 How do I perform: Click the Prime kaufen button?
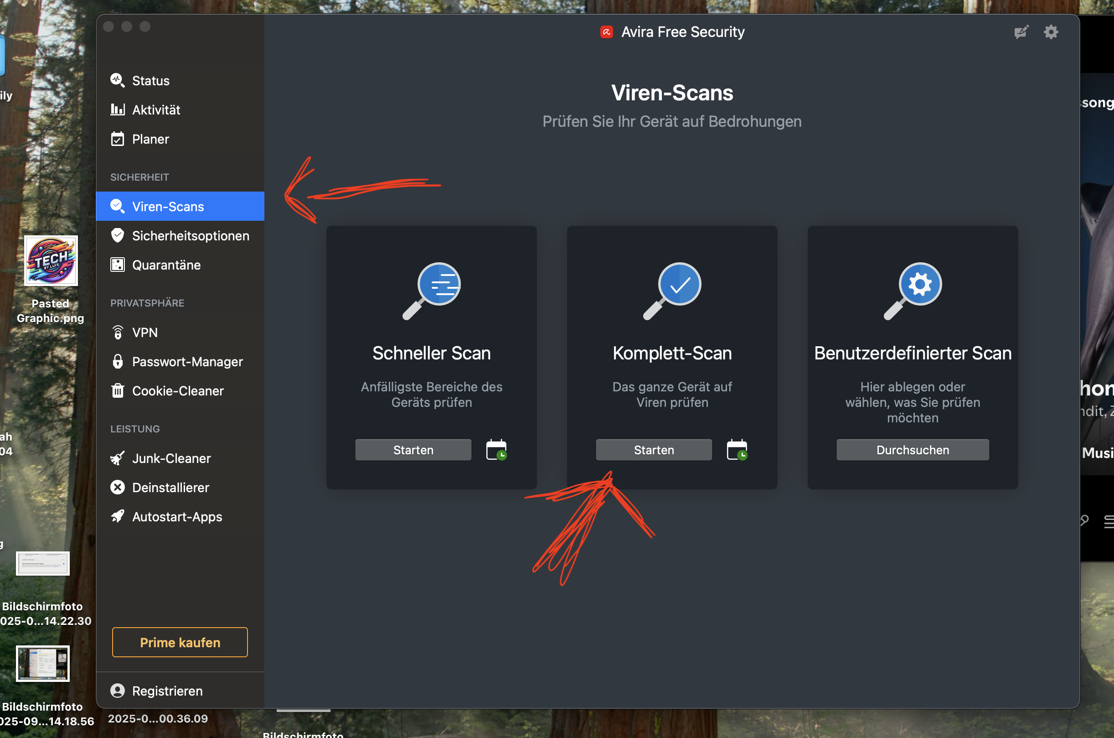[180, 642]
